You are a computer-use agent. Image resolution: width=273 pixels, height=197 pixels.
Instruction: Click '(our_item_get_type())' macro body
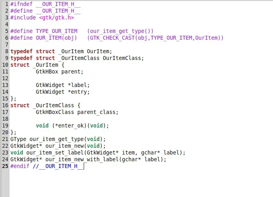120,31
